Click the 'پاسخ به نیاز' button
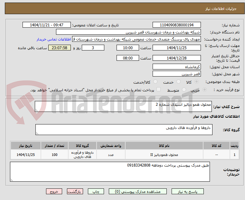Image resolution: width=245 pixels, height=200 pixels. [x=187, y=191]
